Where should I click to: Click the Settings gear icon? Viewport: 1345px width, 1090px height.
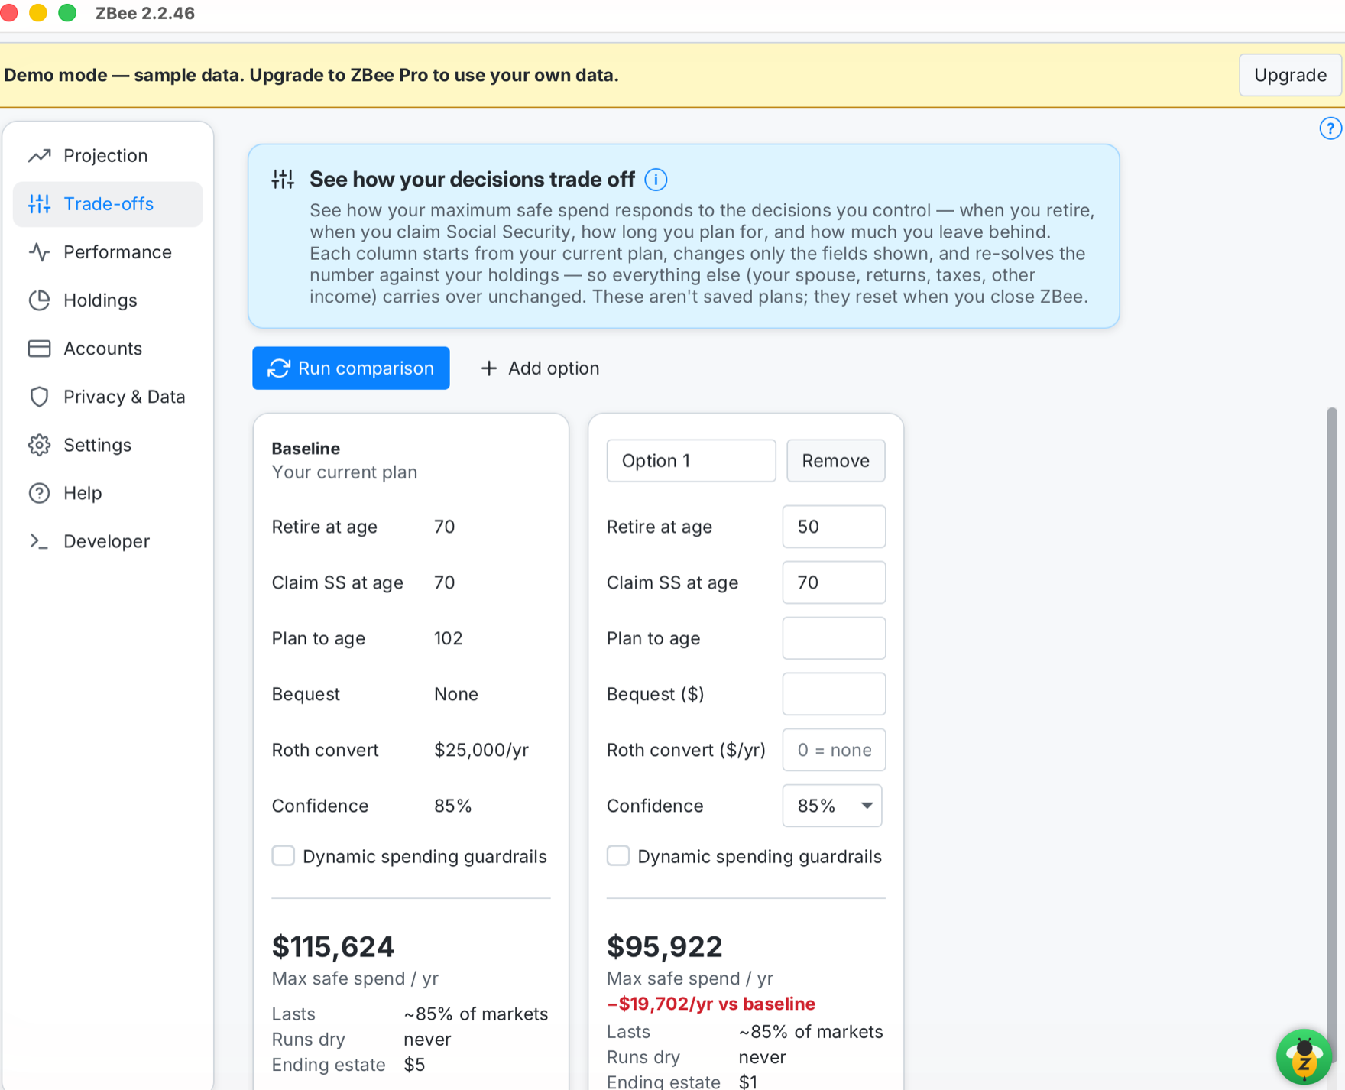(40, 445)
